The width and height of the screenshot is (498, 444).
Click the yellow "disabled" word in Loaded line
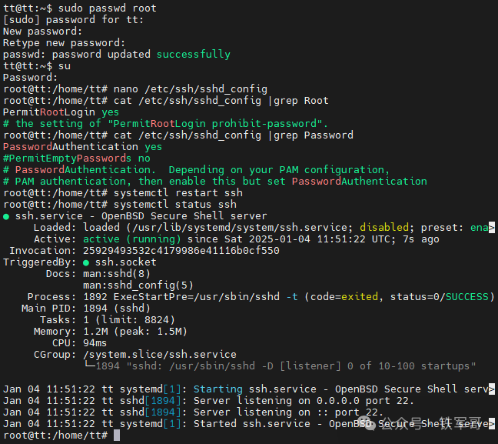pyautogui.click(x=384, y=228)
